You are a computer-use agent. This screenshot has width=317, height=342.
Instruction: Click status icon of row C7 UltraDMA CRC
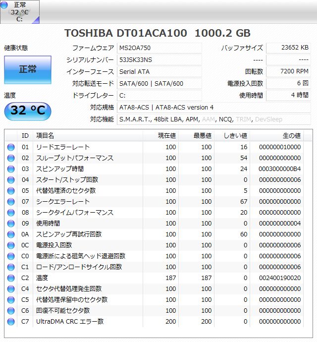[x=11, y=322]
